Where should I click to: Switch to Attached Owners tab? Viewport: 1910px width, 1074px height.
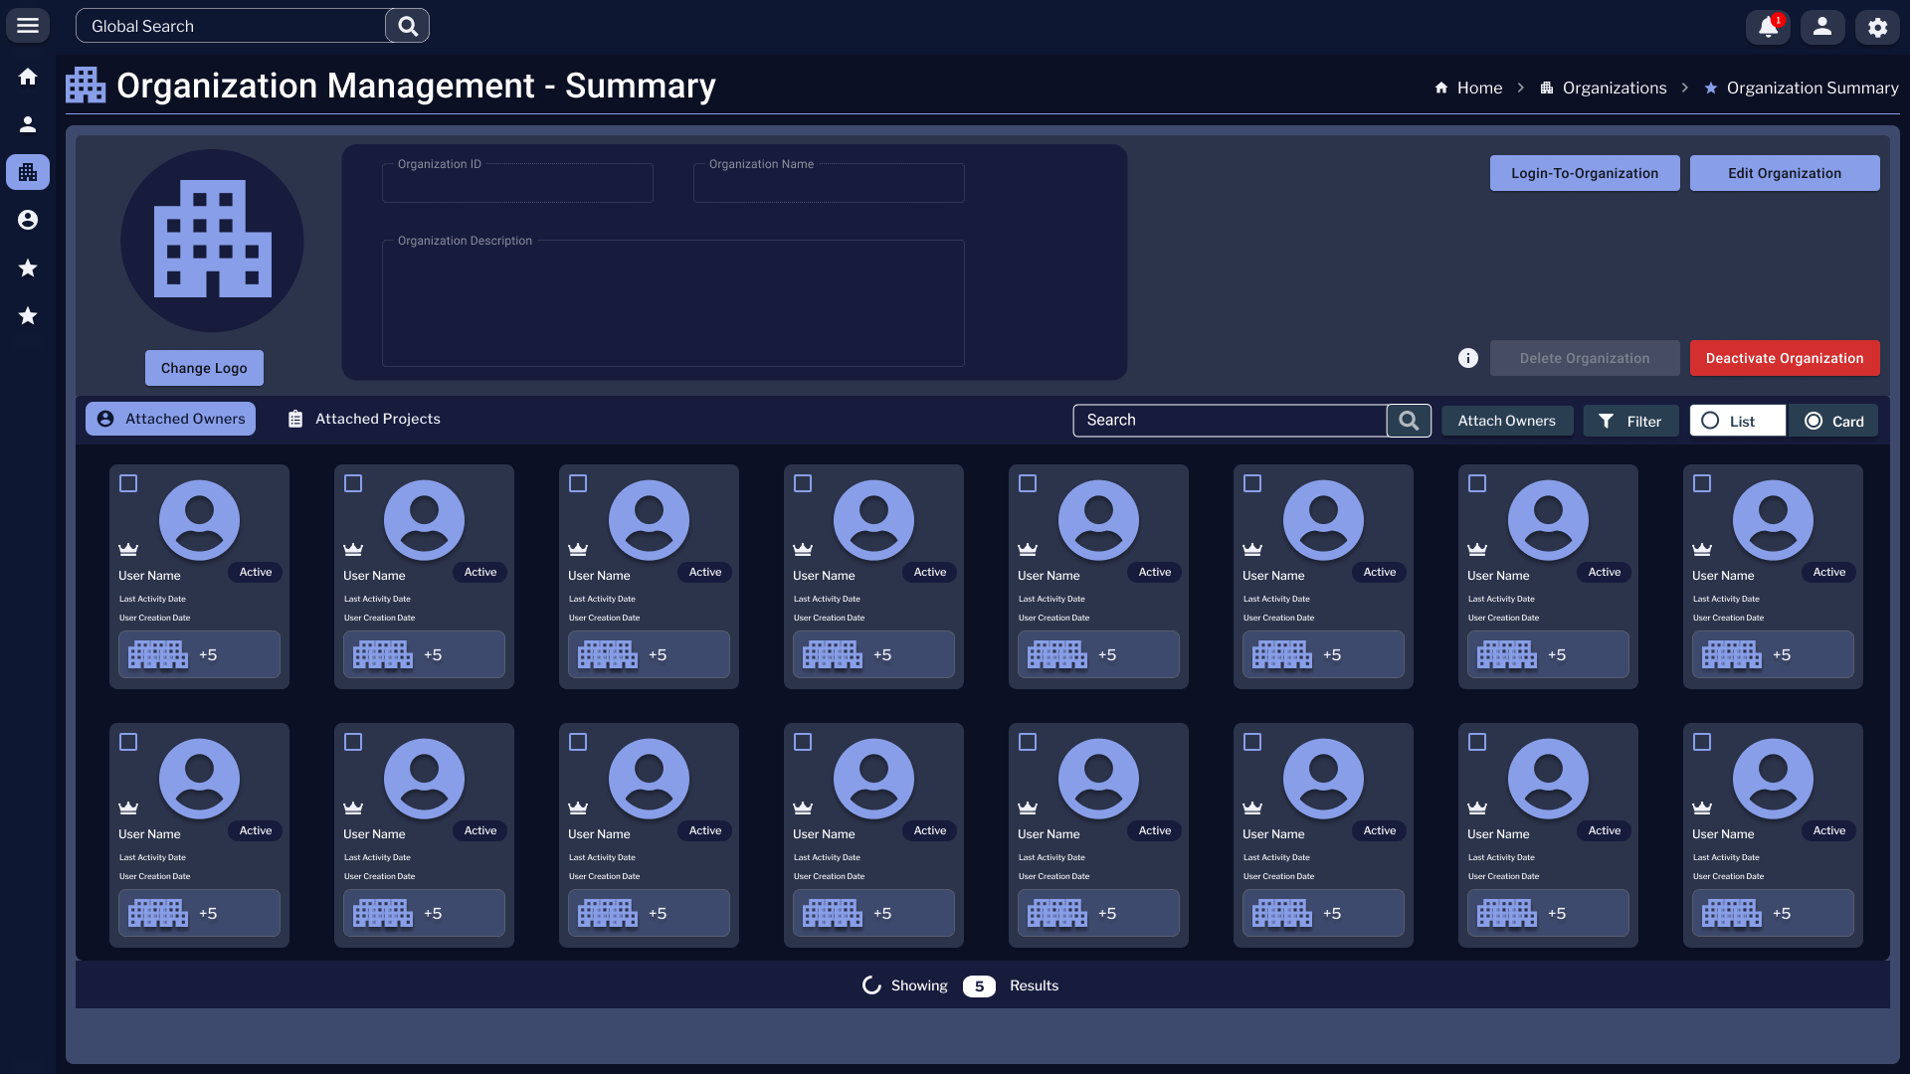[x=170, y=419]
